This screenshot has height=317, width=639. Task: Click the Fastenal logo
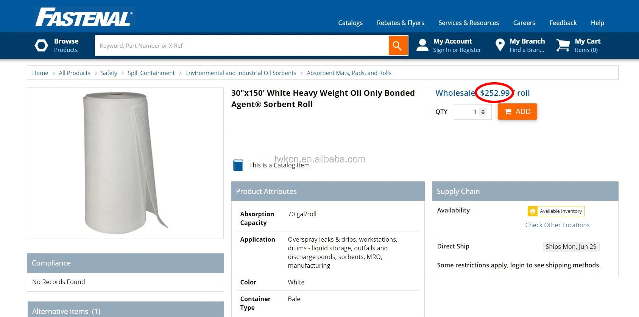pyautogui.click(x=84, y=17)
